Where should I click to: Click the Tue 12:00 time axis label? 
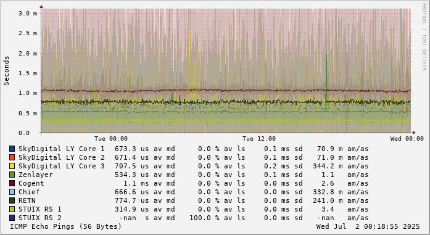(259, 139)
